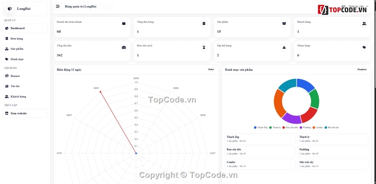Click the warehouse icon on Tổng tồn kho card
Image resolution: width=376 pixels, height=184 pixels.
tap(124, 48)
